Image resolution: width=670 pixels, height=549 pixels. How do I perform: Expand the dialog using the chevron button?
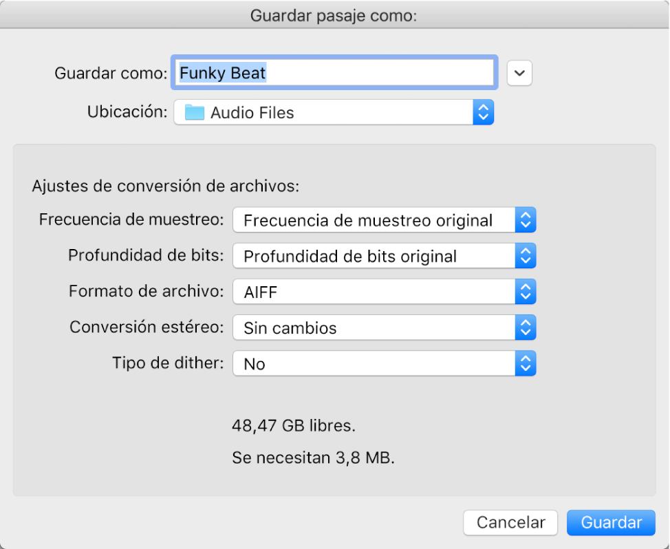point(519,72)
